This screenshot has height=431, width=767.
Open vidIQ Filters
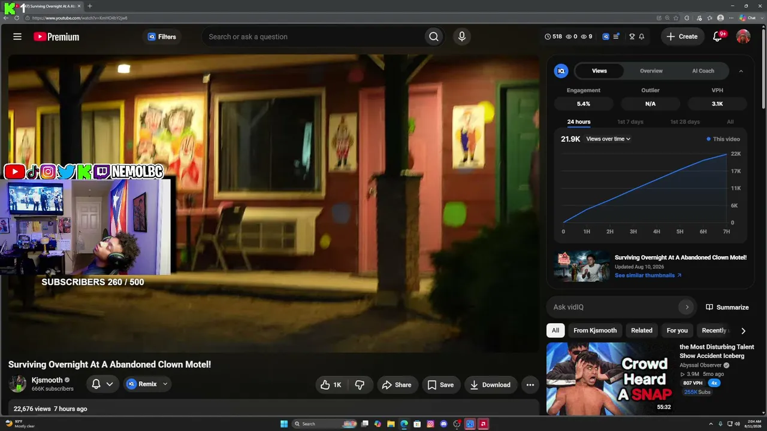pos(162,37)
